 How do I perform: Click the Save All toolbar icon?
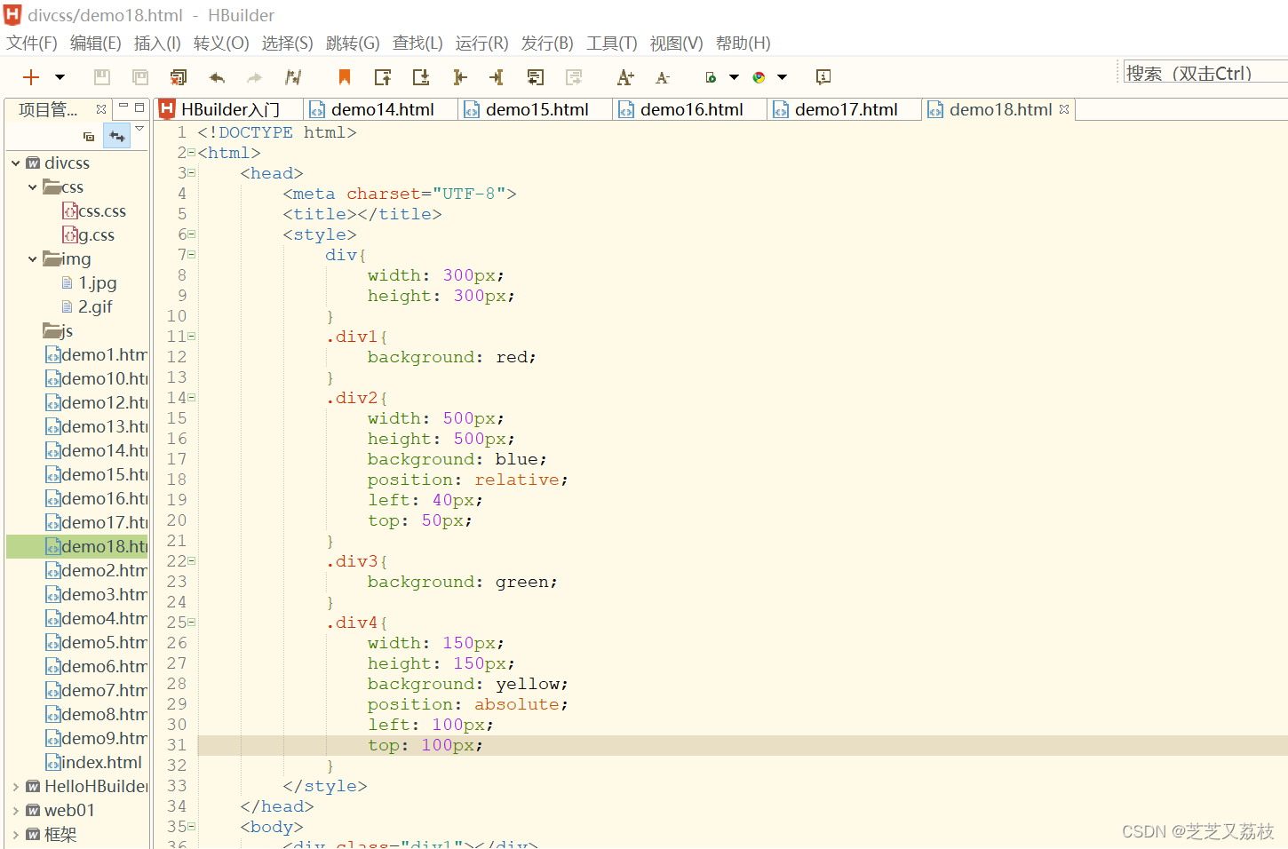point(140,77)
